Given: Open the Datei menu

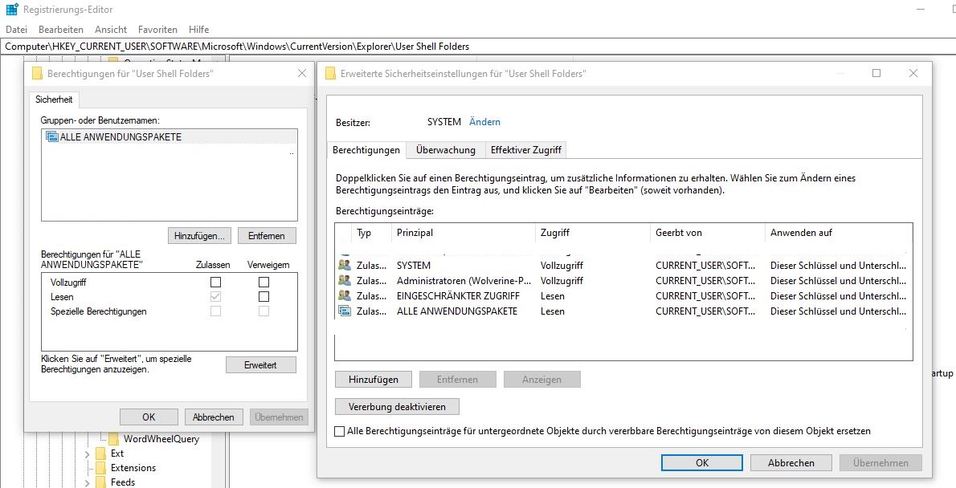Looking at the screenshot, I should tap(16, 29).
